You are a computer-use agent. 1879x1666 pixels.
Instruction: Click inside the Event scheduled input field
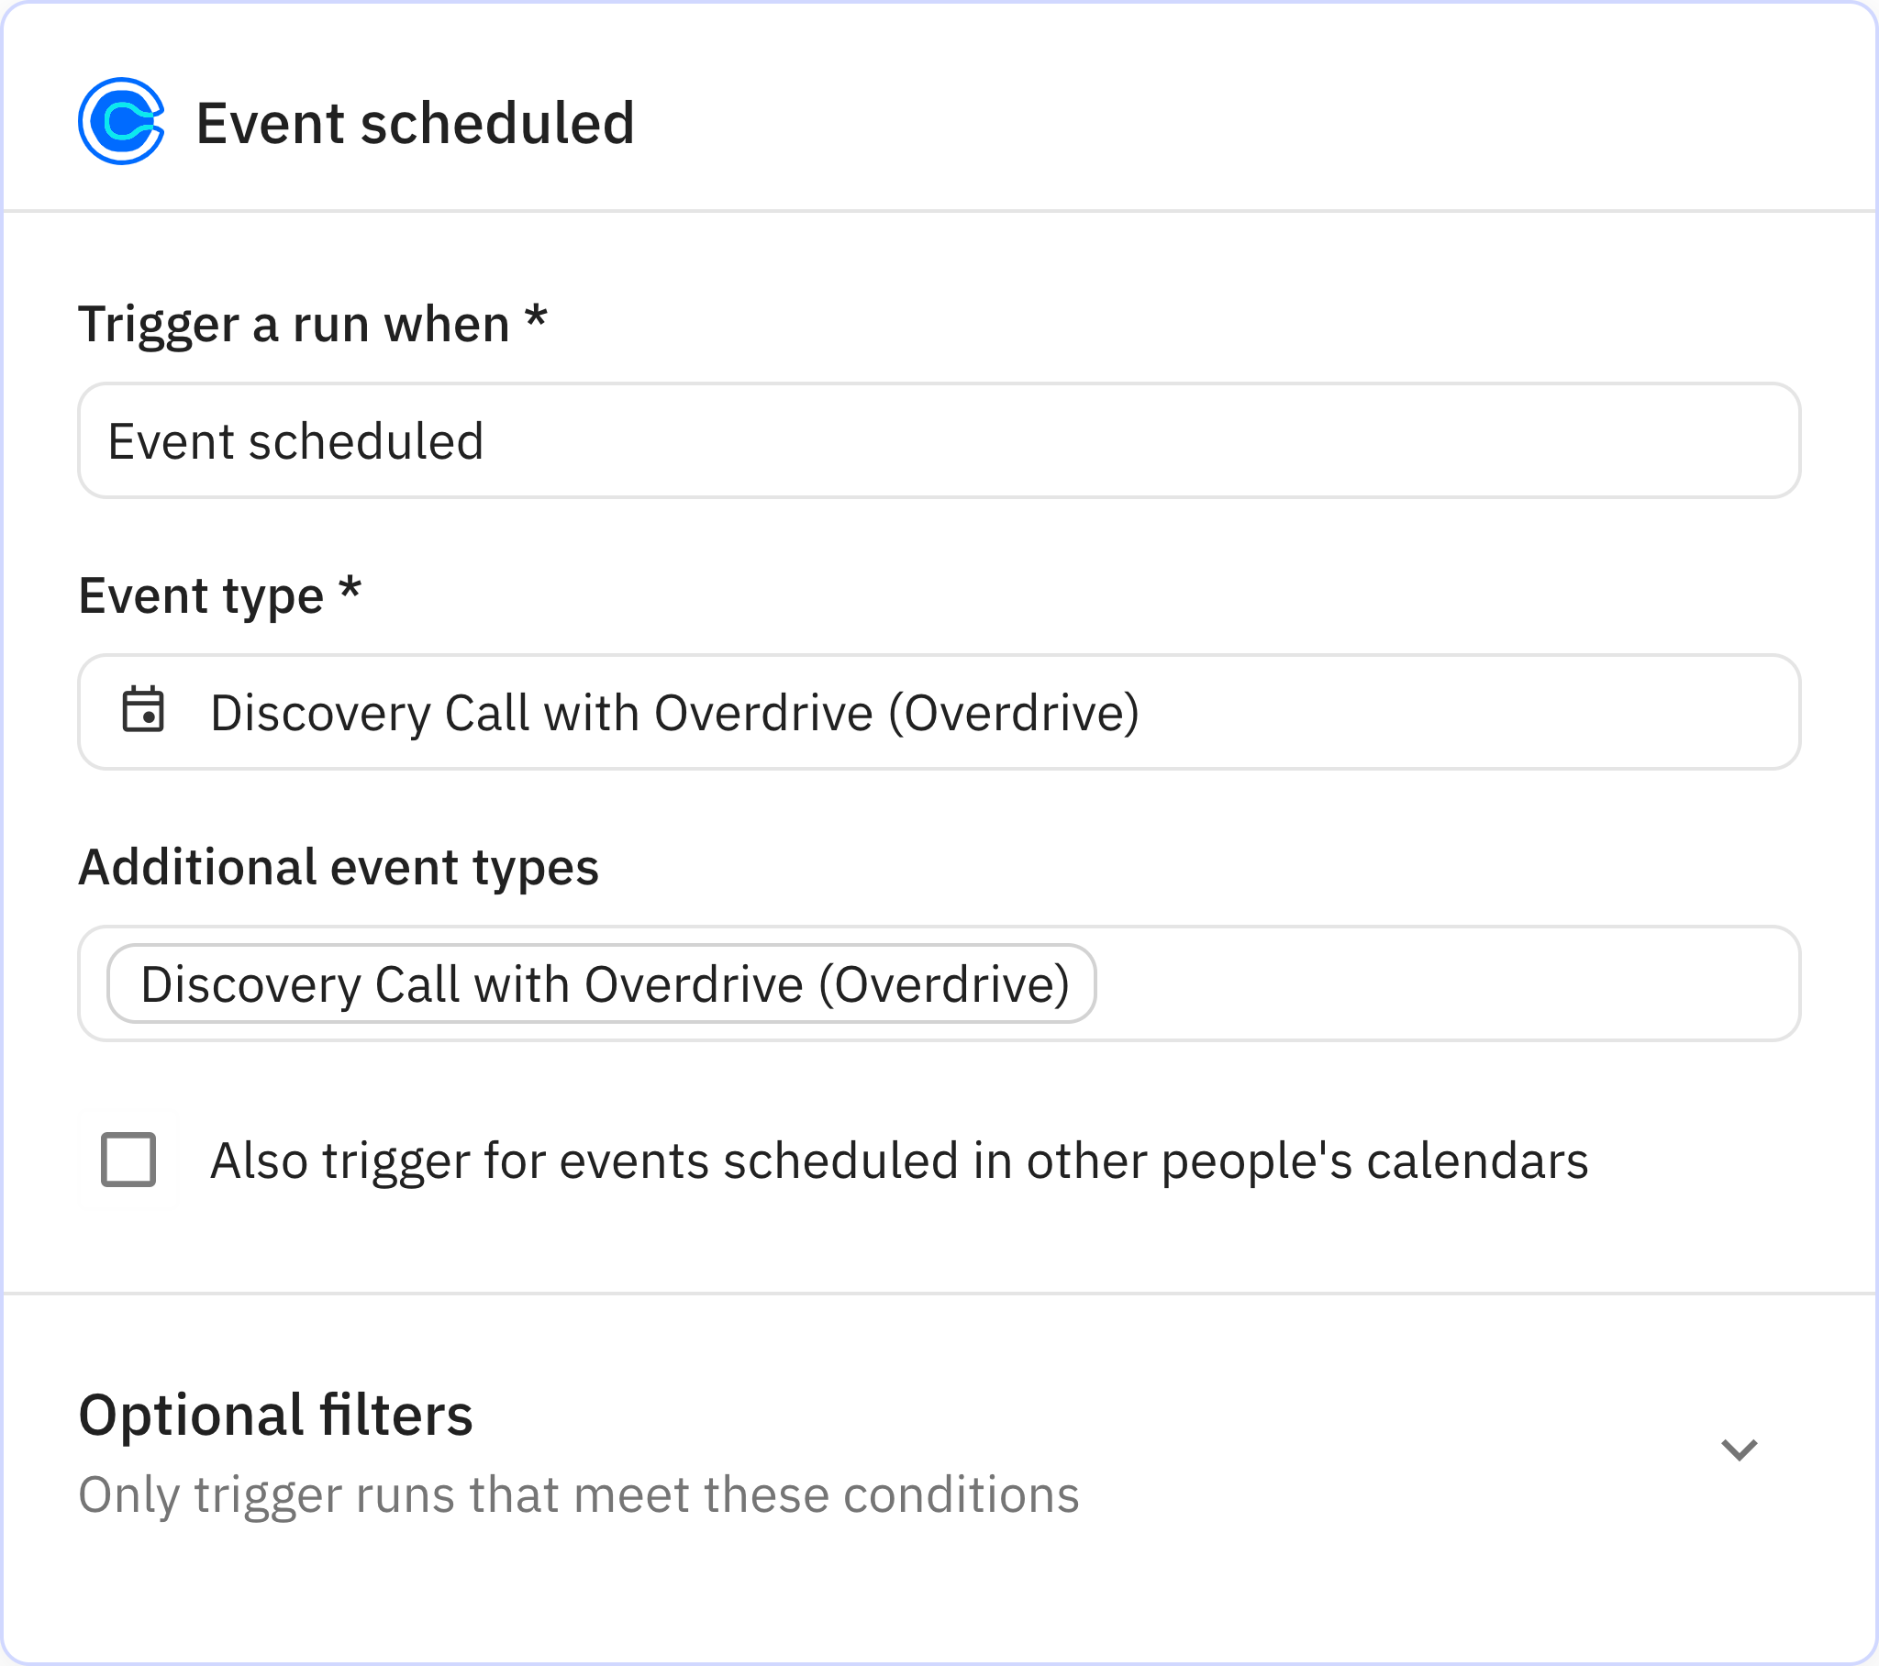pyautogui.click(x=938, y=439)
